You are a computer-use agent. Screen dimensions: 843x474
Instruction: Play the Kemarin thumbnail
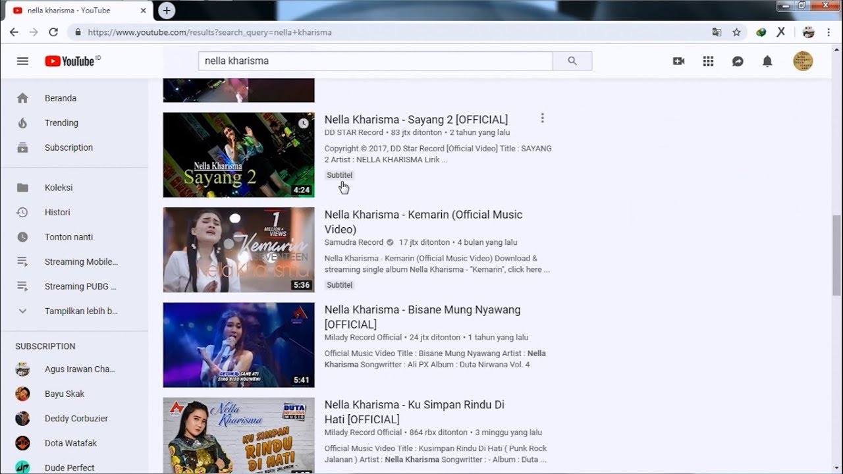238,250
